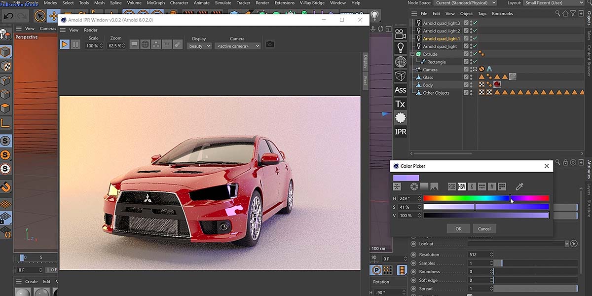Open the V-Ray Bridge menu
The height and width of the screenshot is (296, 592).
point(312,3)
